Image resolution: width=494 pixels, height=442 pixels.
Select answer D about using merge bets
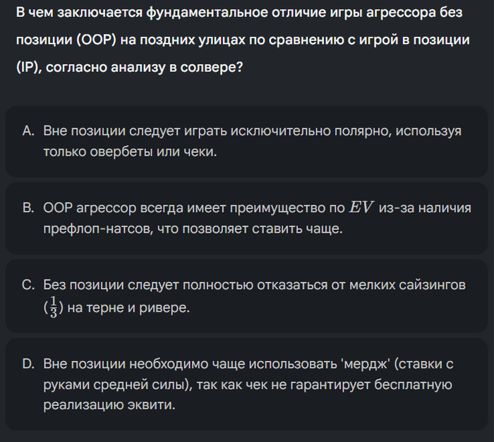(x=247, y=384)
